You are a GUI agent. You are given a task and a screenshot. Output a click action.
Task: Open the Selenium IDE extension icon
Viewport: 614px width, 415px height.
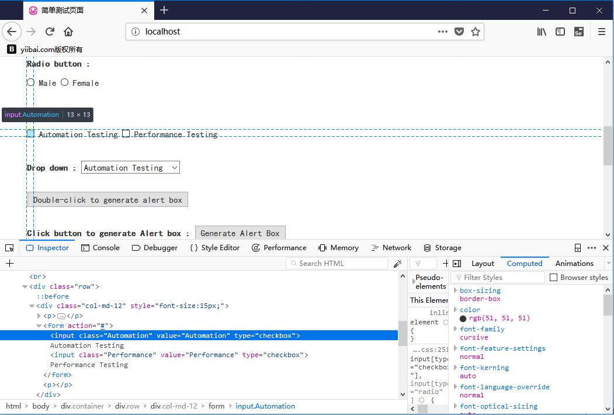(x=579, y=32)
